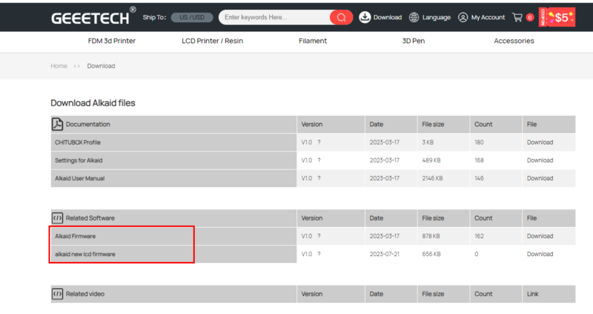
Task: Click the 2023-07-21 date cell
Action: (x=385, y=254)
